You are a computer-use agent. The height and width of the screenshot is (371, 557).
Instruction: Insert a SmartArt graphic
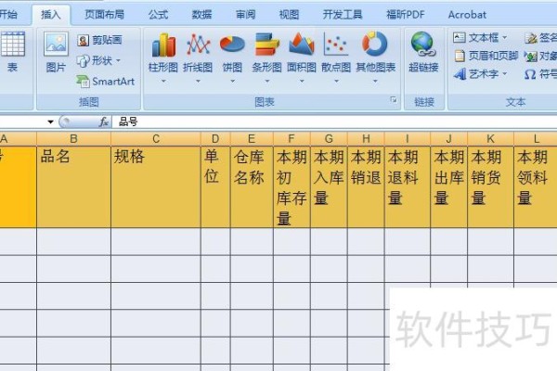(106, 82)
